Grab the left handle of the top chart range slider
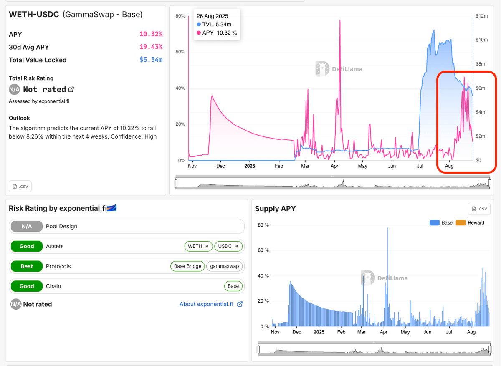The height and width of the screenshot is (366, 501). click(176, 183)
